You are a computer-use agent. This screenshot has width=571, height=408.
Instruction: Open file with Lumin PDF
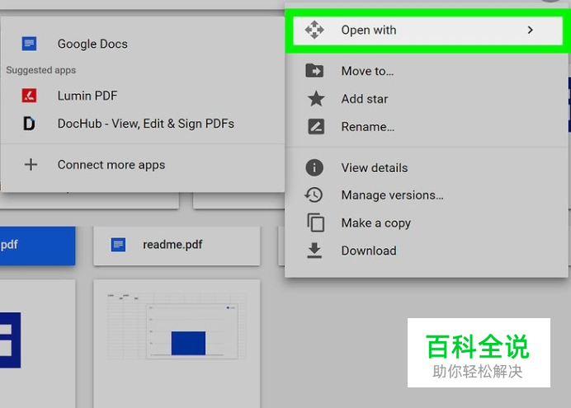click(x=143, y=96)
